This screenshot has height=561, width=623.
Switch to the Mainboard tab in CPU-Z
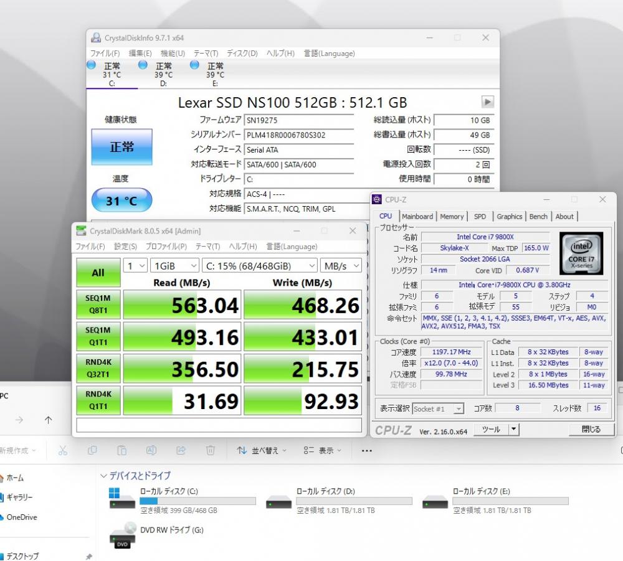tap(417, 217)
